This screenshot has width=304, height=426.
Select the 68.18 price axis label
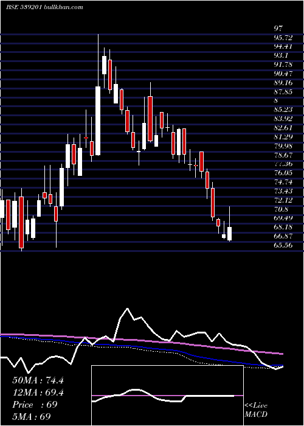tap(283, 227)
